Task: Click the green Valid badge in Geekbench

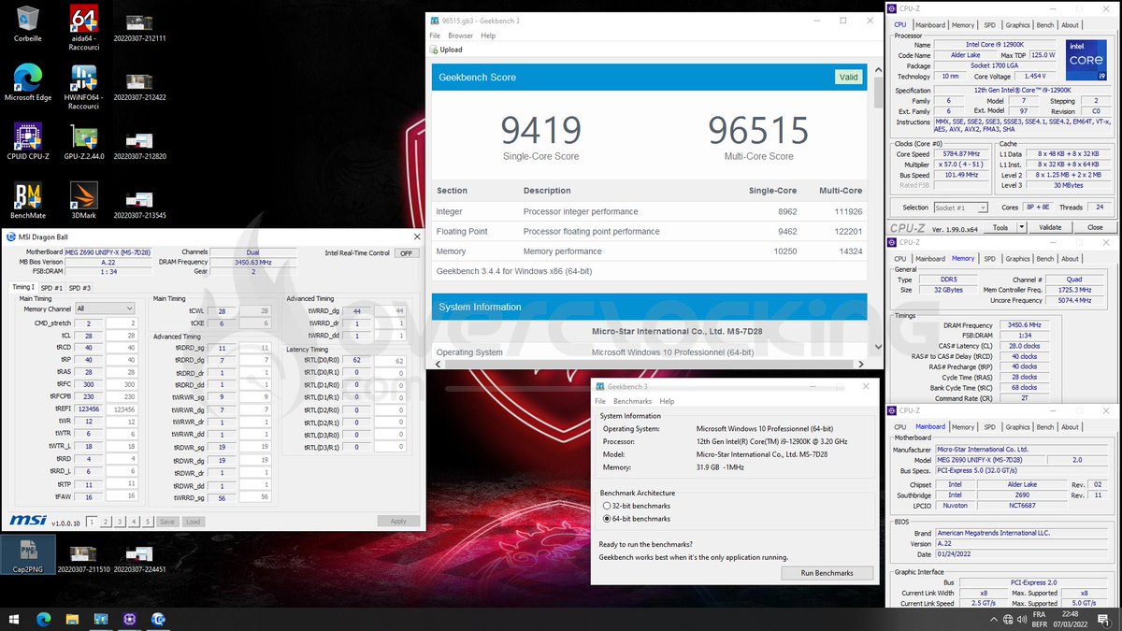Action: pos(848,78)
